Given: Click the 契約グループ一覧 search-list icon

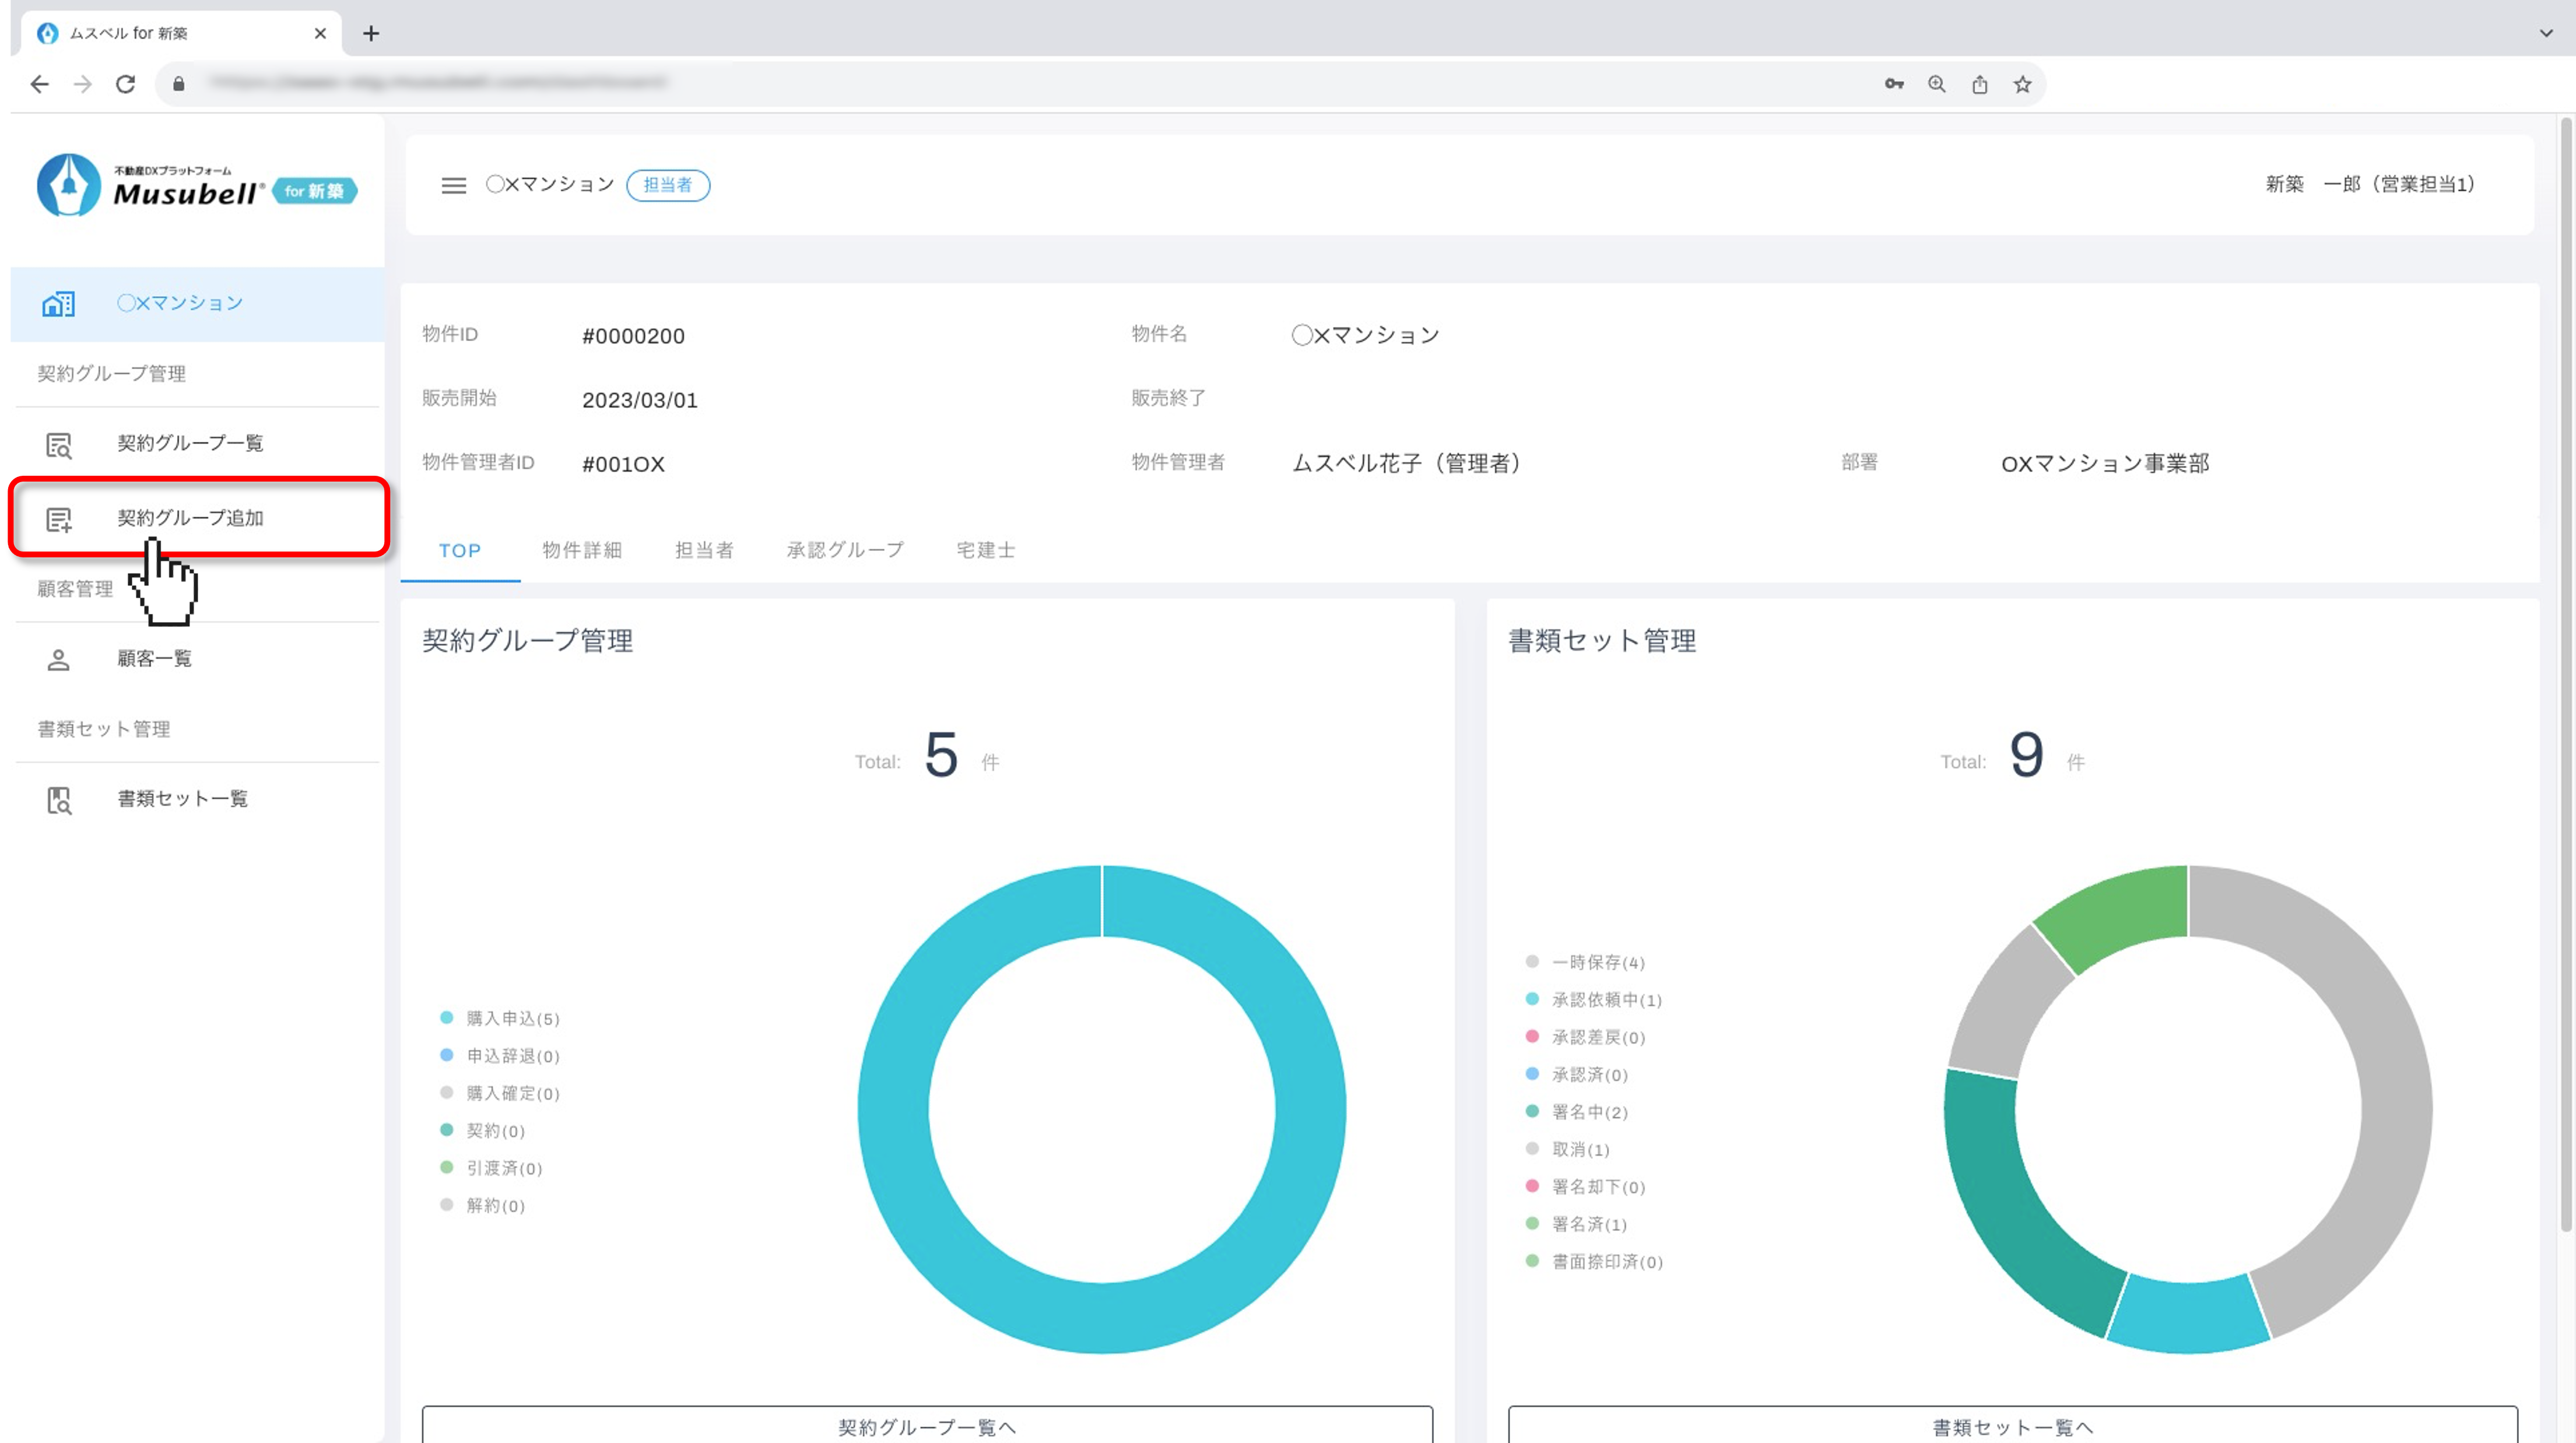Looking at the screenshot, I should (59, 445).
